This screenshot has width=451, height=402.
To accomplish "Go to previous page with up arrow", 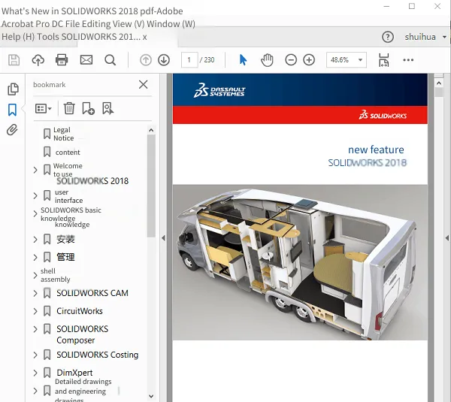I will click(x=146, y=60).
